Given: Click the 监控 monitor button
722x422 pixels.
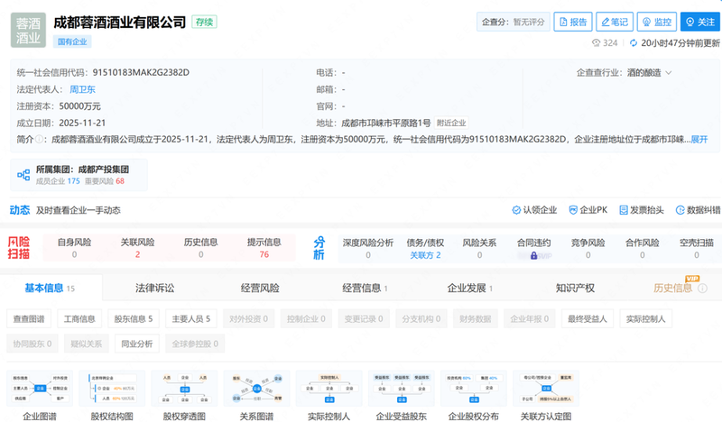Looking at the screenshot, I should coord(657,22).
